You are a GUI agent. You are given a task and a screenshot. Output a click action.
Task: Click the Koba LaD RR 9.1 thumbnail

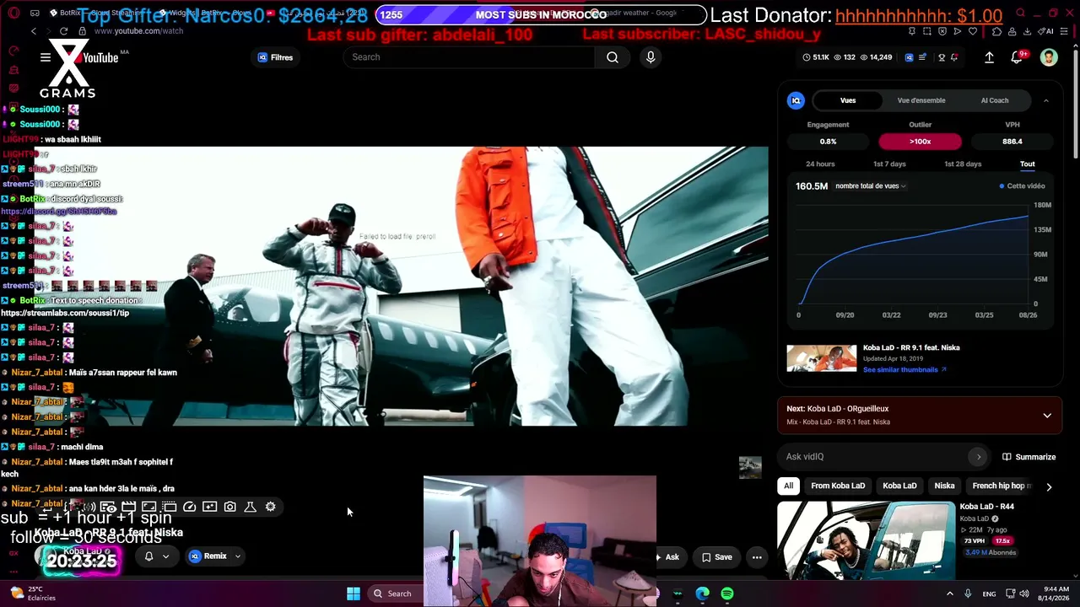point(821,358)
